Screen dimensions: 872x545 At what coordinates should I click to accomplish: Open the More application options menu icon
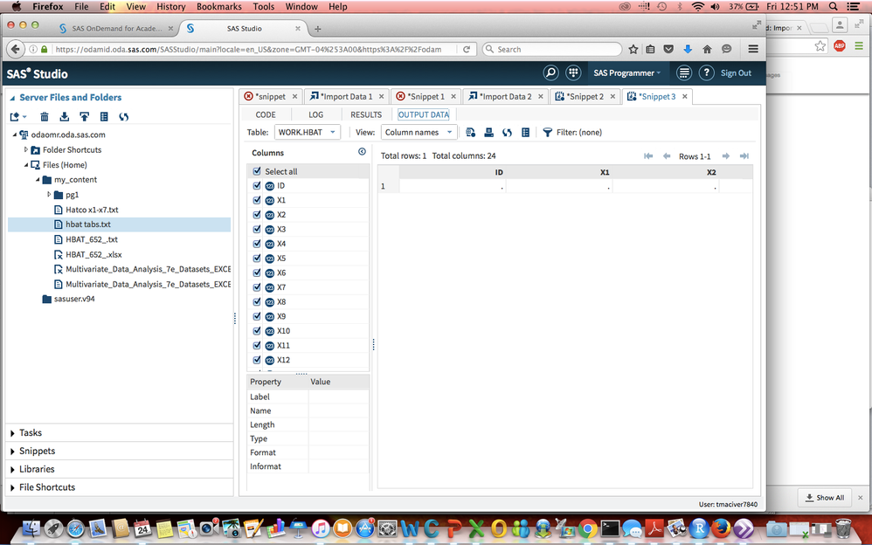[684, 72]
